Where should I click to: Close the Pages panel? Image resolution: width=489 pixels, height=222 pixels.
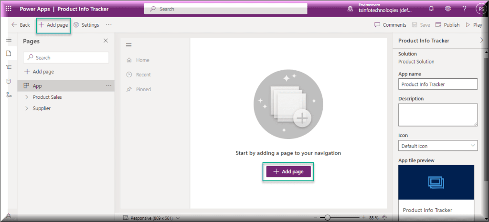[106, 41]
